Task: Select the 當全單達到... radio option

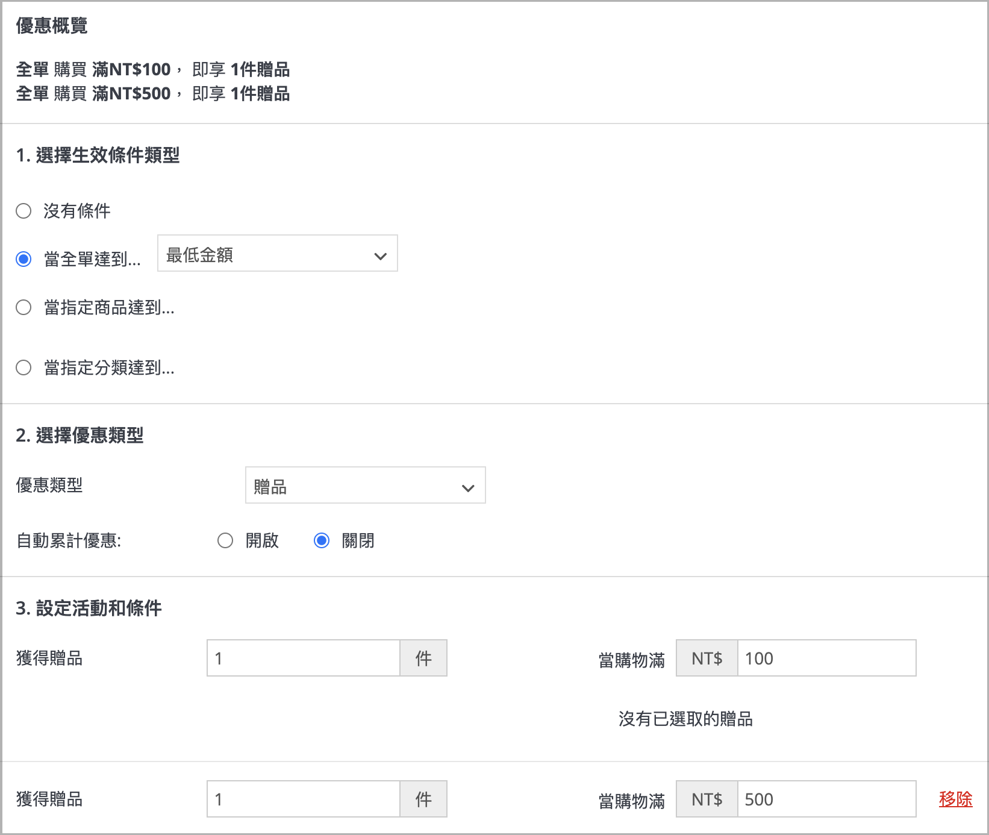Action: tap(23, 259)
